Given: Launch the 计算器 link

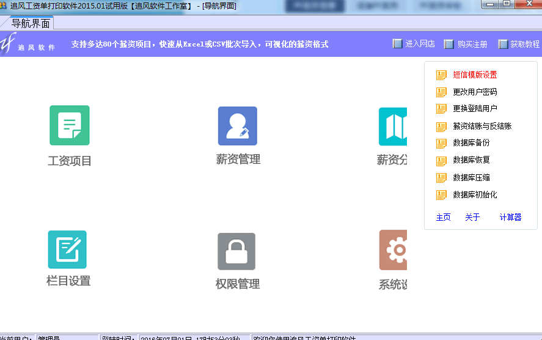Looking at the screenshot, I should pos(510,217).
